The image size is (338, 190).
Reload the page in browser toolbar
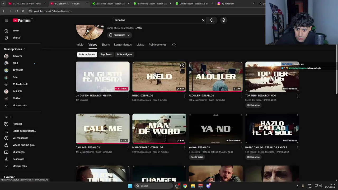[16, 11]
